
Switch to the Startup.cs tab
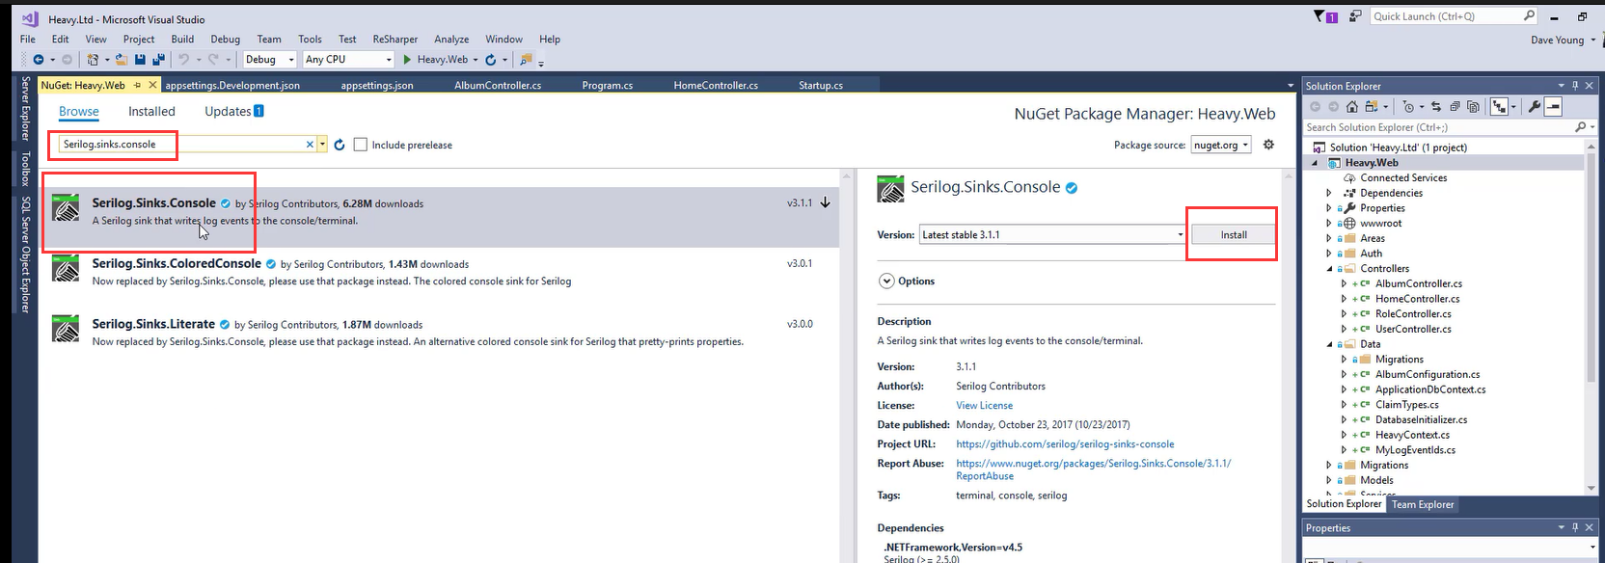[821, 86]
